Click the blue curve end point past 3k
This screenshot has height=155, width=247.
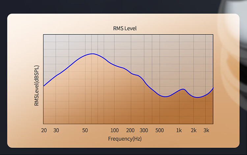click(x=213, y=88)
